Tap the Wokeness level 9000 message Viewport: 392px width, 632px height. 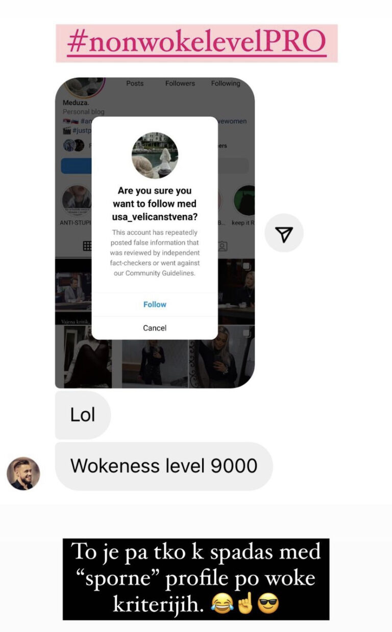(x=164, y=466)
